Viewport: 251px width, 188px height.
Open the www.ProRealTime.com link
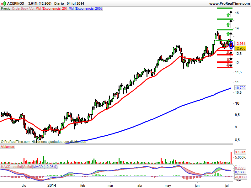[x=229, y=3]
